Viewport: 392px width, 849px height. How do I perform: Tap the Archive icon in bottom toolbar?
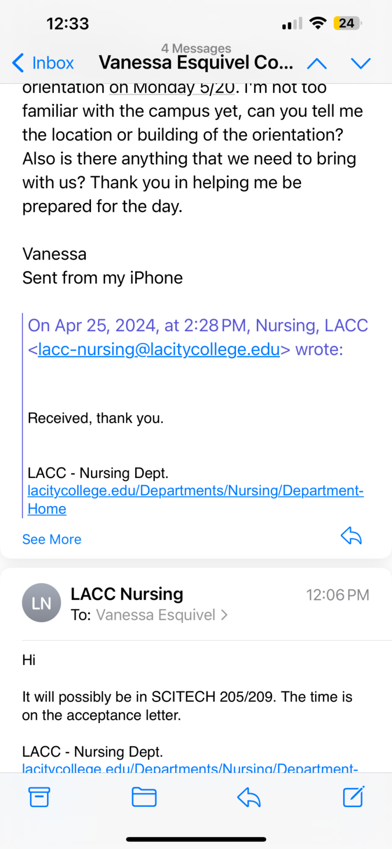[39, 797]
